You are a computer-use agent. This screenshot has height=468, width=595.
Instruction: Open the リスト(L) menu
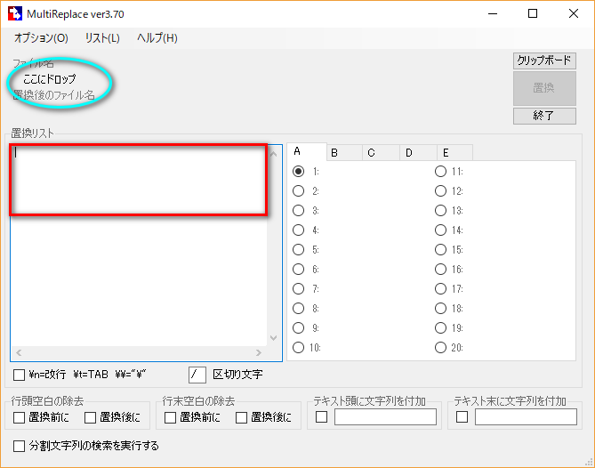pos(102,38)
